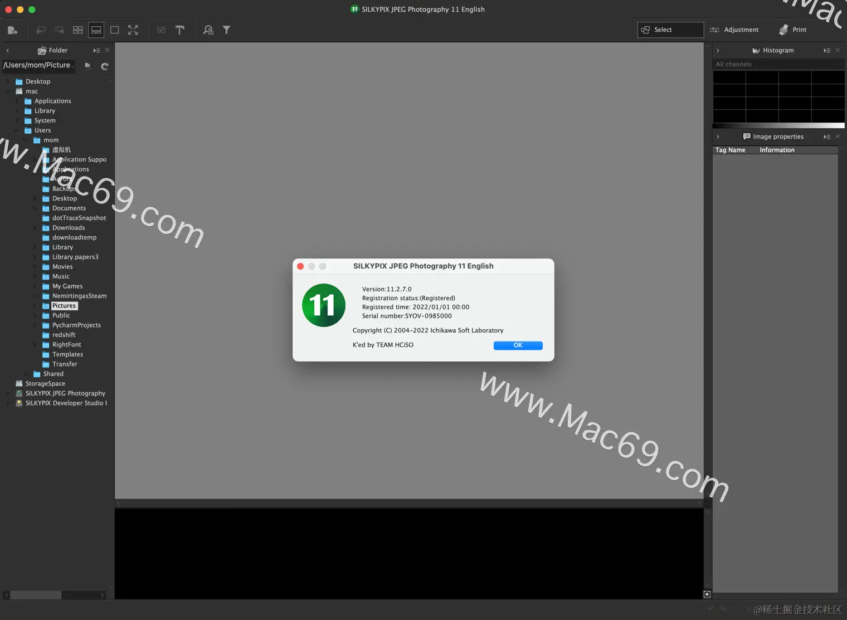Click the Histogram panel icon
This screenshot has height=620, width=847.
pyautogui.click(x=756, y=51)
